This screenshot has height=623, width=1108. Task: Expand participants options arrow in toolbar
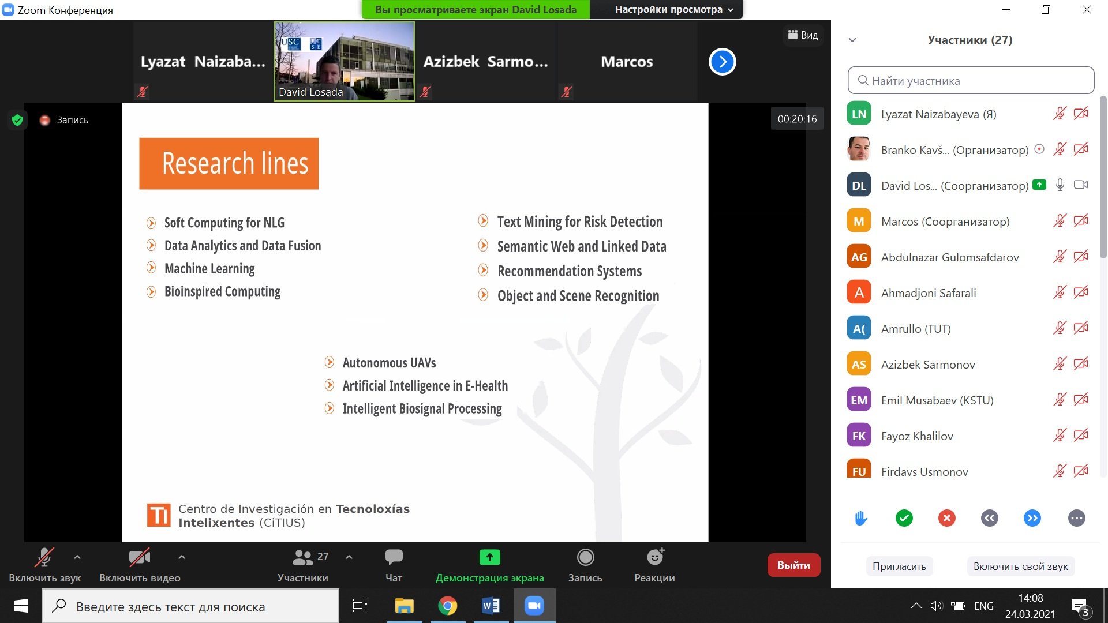click(x=349, y=557)
